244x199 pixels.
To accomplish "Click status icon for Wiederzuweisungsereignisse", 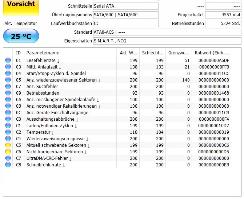I will 8,138.
